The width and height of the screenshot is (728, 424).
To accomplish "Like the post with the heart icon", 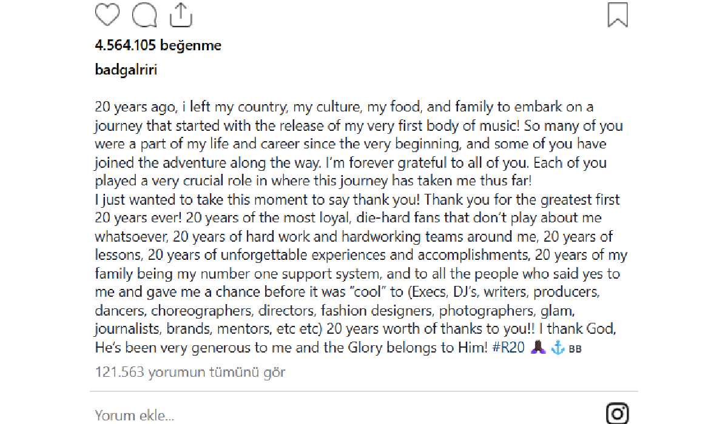I will (x=107, y=15).
